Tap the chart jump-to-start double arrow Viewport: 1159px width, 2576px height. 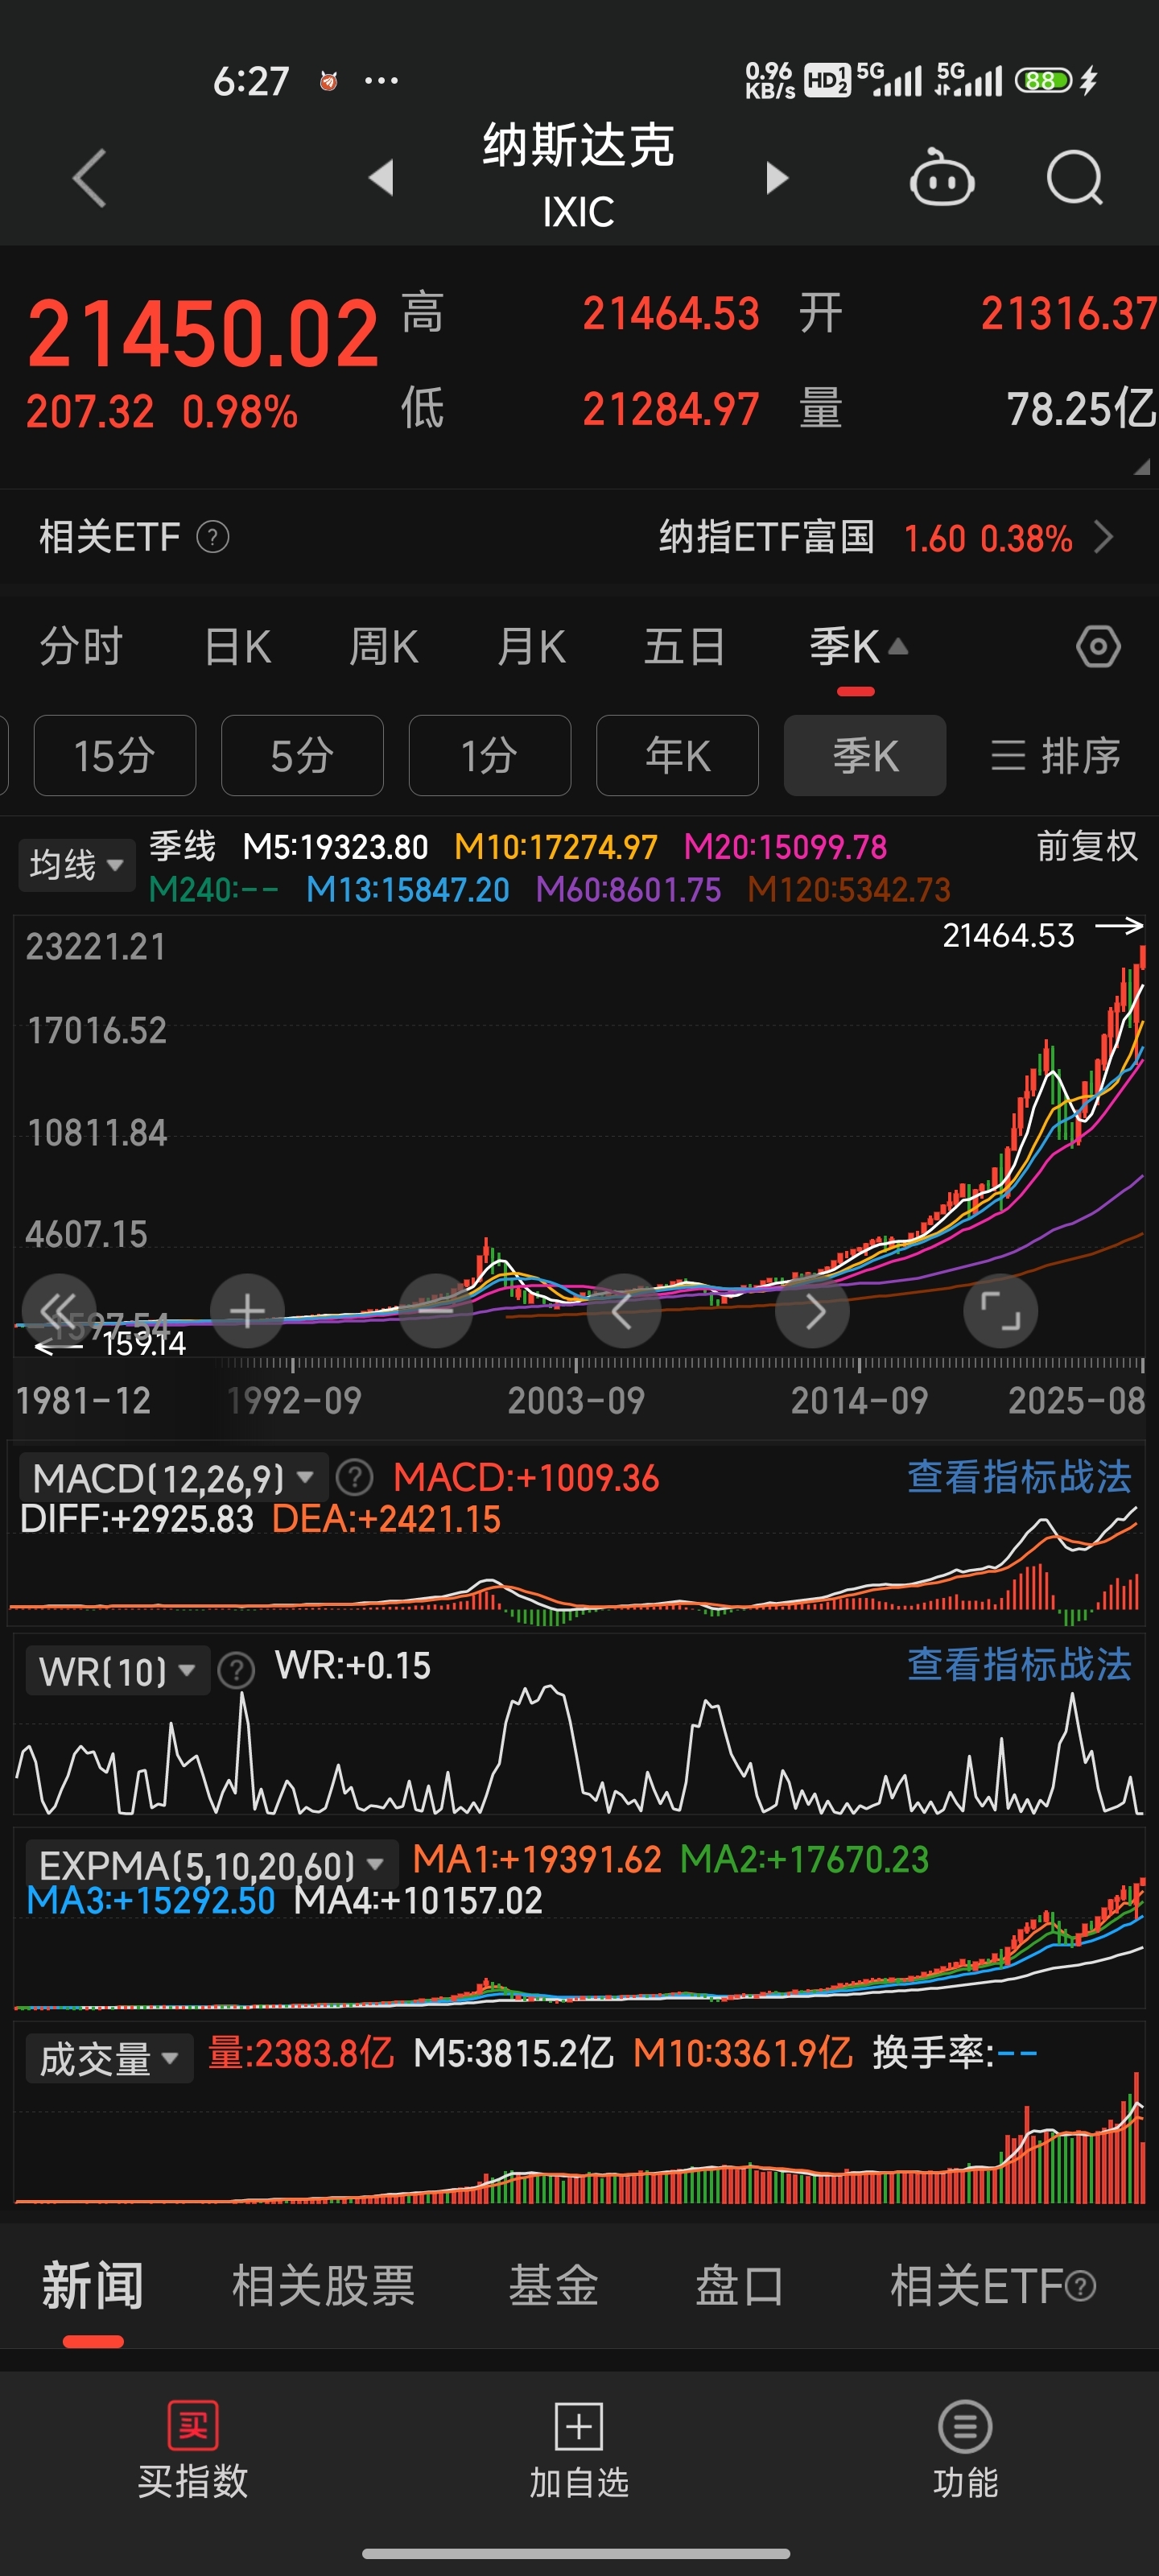pos(59,1310)
